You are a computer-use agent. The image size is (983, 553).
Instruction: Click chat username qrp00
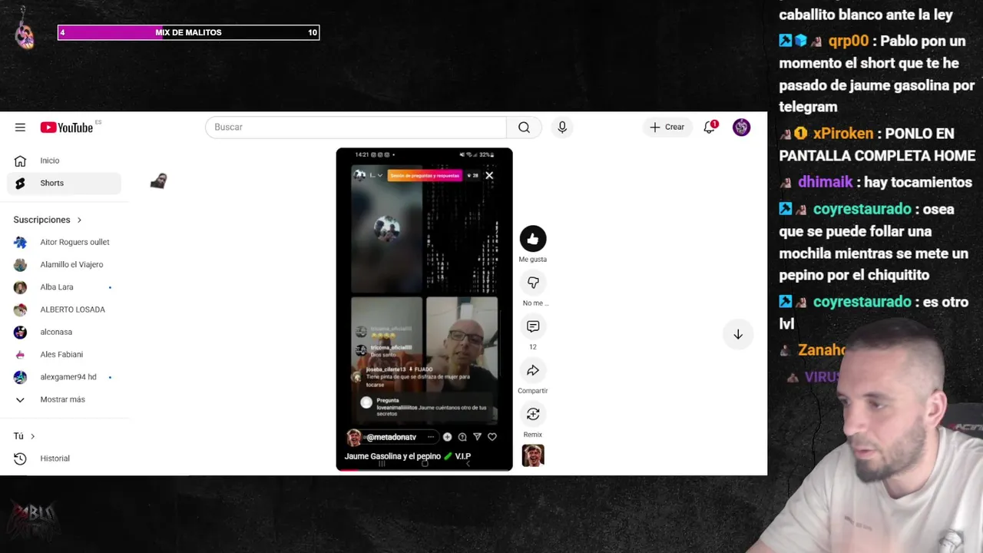click(x=849, y=41)
